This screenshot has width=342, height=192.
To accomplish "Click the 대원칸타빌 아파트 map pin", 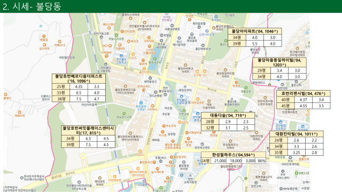I will tap(256, 132).
